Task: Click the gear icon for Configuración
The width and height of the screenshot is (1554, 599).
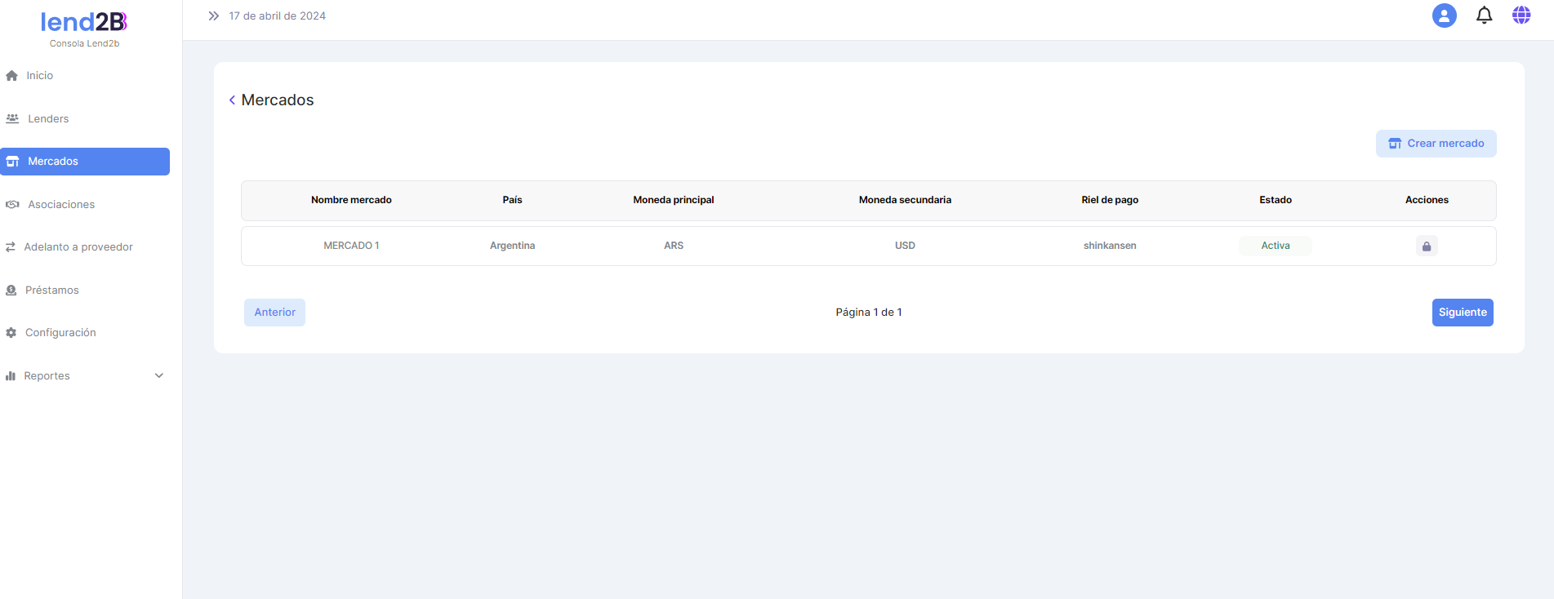Action: click(11, 333)
